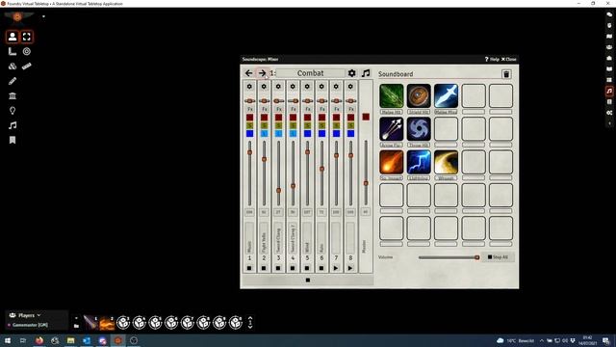This screenshot has height=347, width=616.
Task: Click the Master volume fader
Action: point(366,183)
